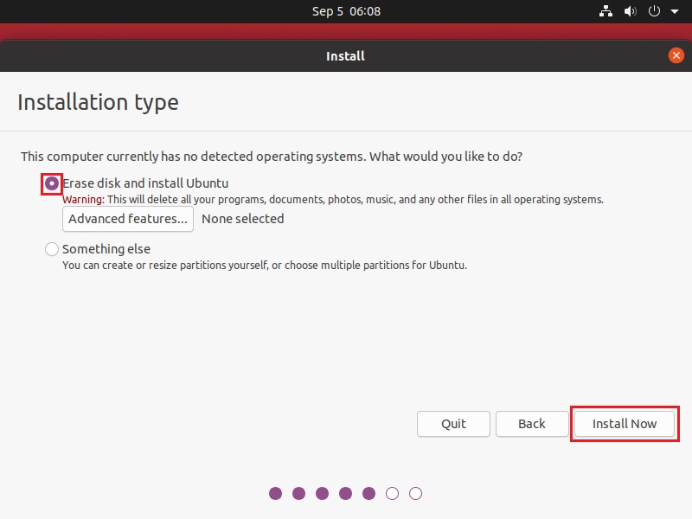Expand system menu dropdown arrow
692x519 pixels.
point(675,11)
